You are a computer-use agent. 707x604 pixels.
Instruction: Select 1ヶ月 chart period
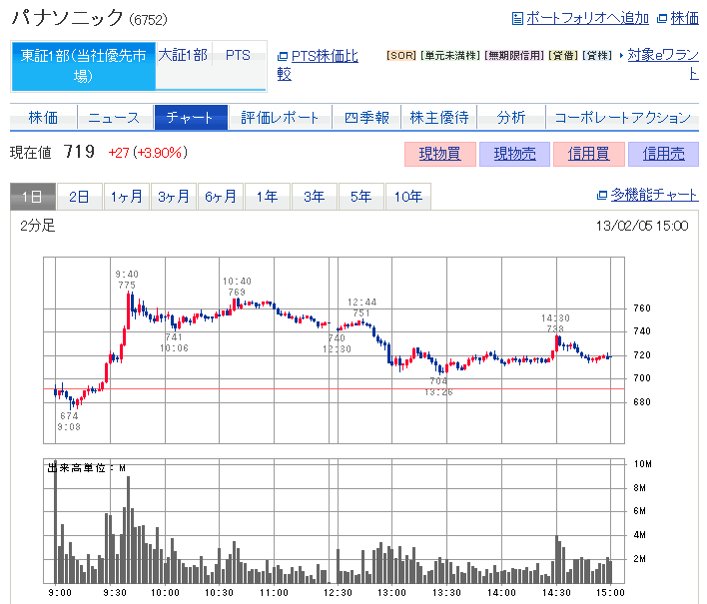[x=126, y=197]
